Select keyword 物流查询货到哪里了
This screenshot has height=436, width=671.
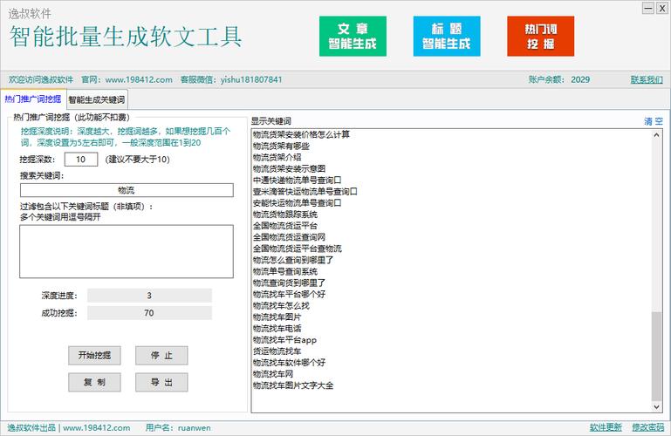289,283
